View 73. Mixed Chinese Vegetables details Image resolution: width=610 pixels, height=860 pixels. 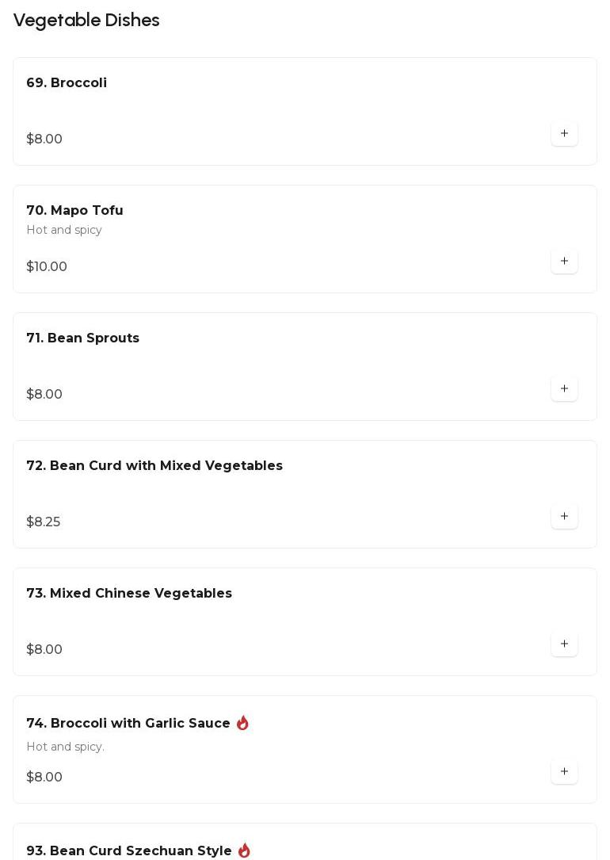point(129,594)
